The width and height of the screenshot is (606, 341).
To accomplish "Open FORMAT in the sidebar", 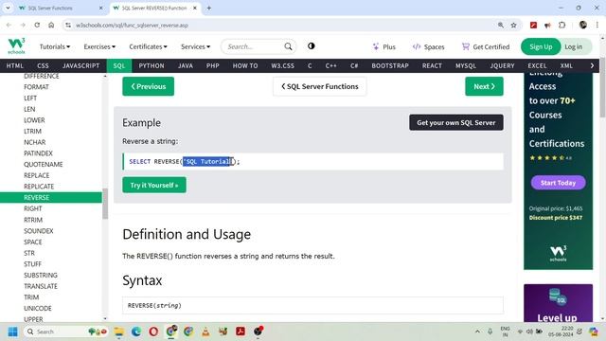I will (x=36, y=87).
